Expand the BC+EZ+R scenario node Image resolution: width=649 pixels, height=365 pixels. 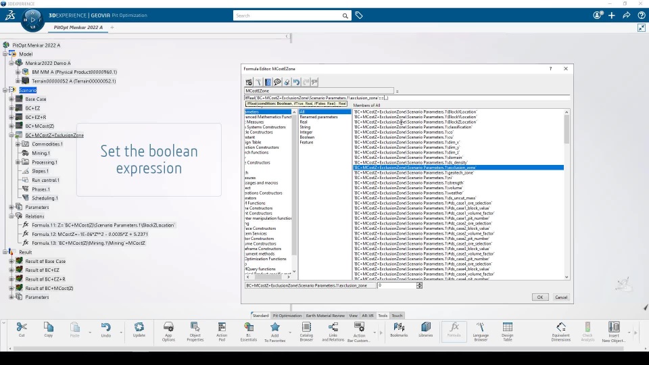pos(11,117)
